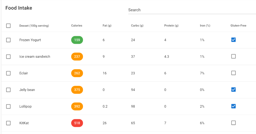
Task: Click the Protein (g) column header
Action: tap(171, 26)
